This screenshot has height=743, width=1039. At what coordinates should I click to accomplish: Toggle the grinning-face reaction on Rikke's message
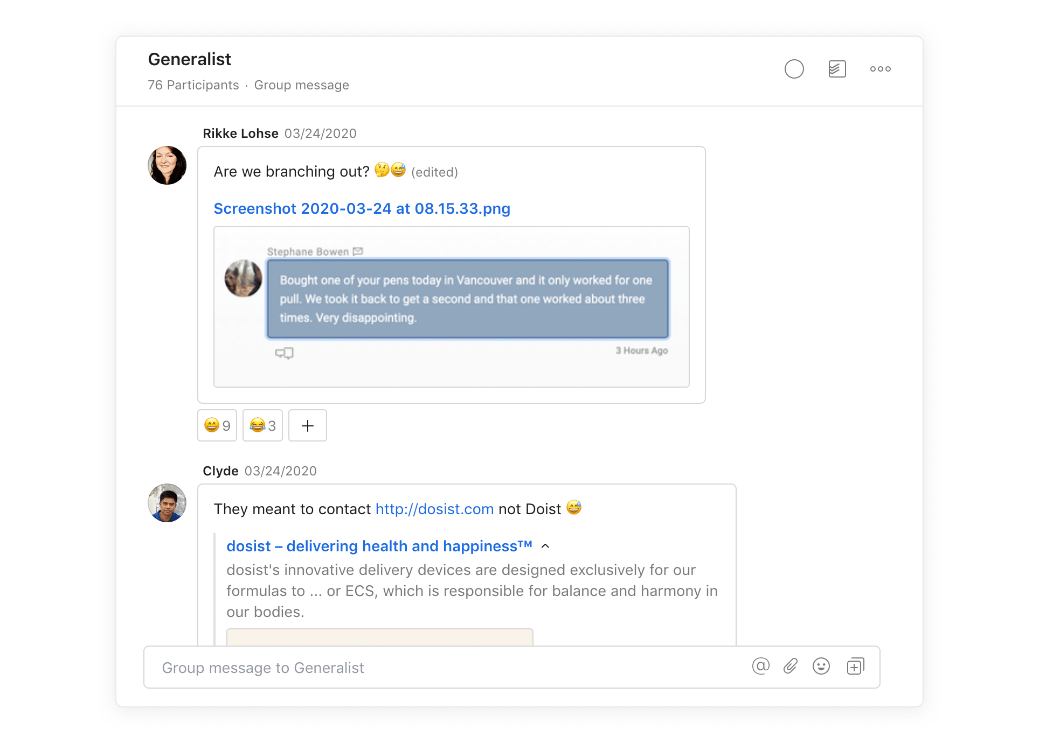[217, 425]
